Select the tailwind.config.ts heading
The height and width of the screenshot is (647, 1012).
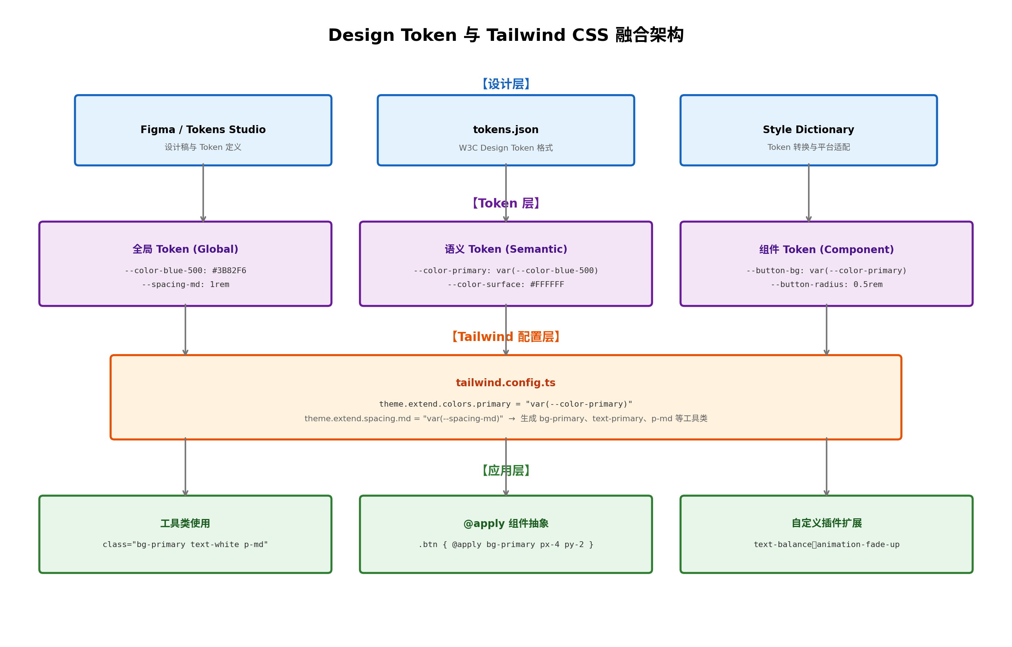[506, 383]
